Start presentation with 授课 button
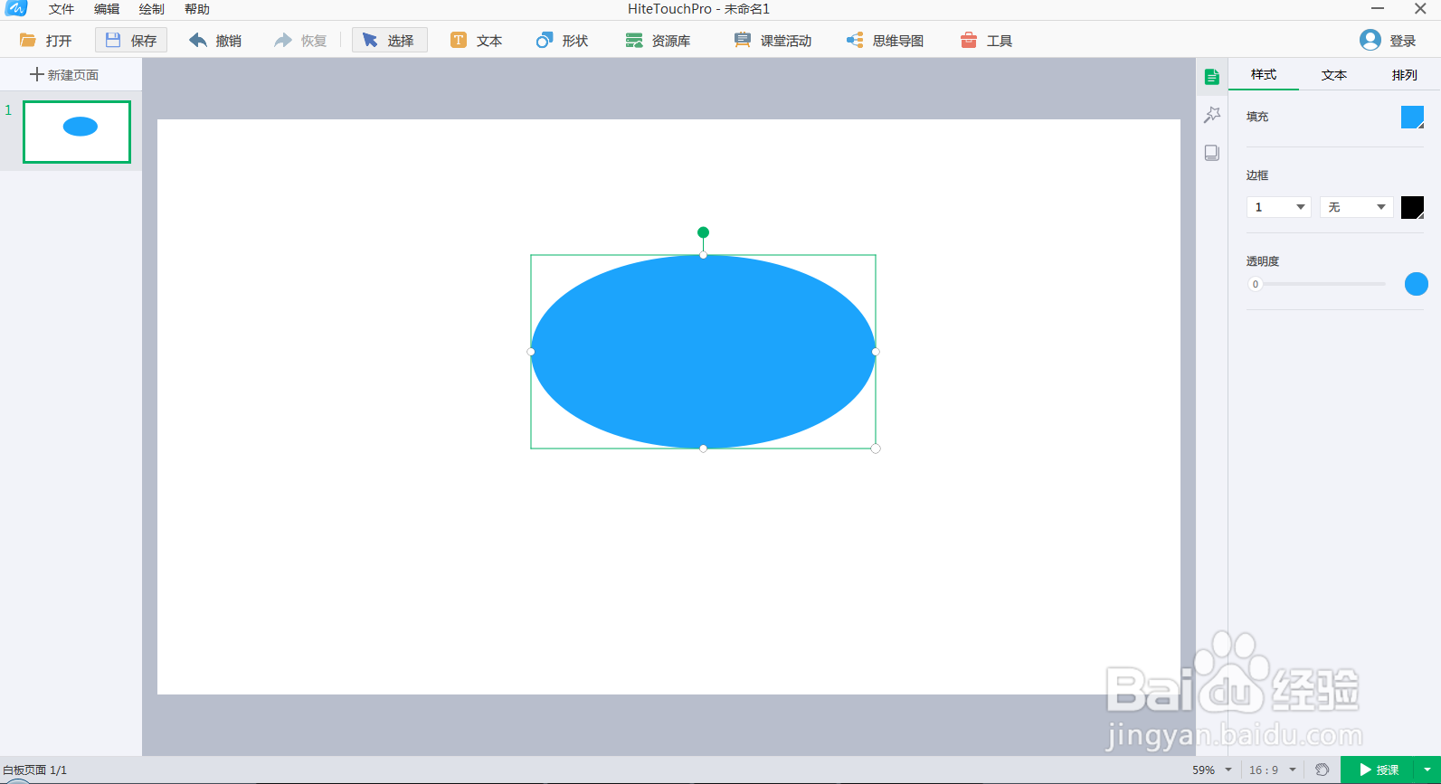 pyautogui.click(x=1379, y=770)
